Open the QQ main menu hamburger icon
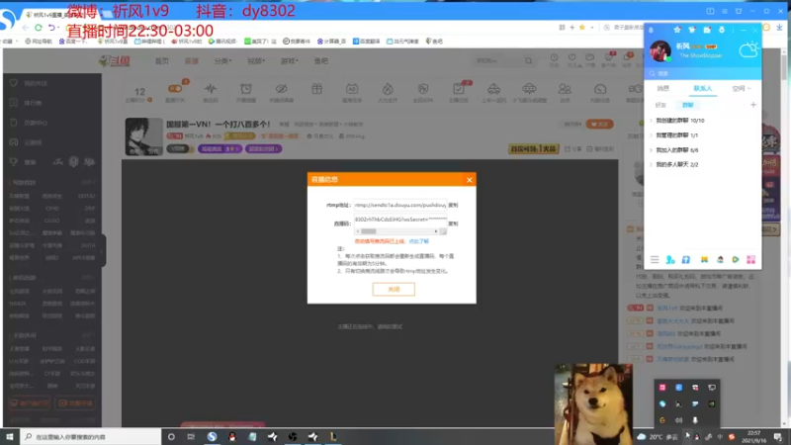791x445 pixels. [655, 259]
